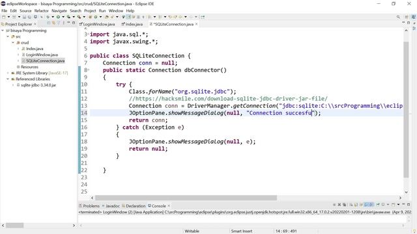The width and height of the screenshot is (417, 234).
Task: Click the 'Writable' status bar entry
Action: click(x=192, y=231)
